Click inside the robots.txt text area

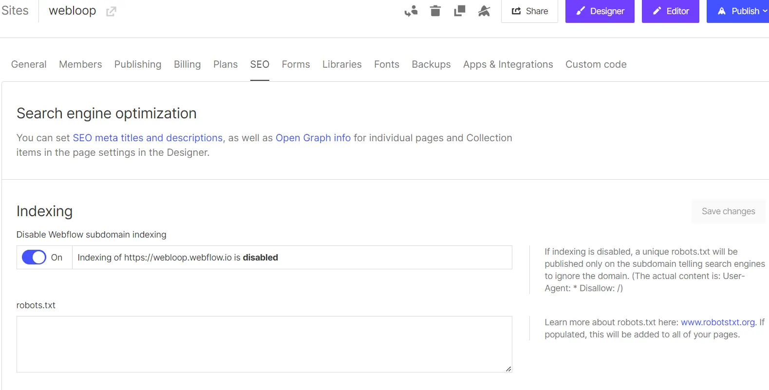[x=264, y=344]
